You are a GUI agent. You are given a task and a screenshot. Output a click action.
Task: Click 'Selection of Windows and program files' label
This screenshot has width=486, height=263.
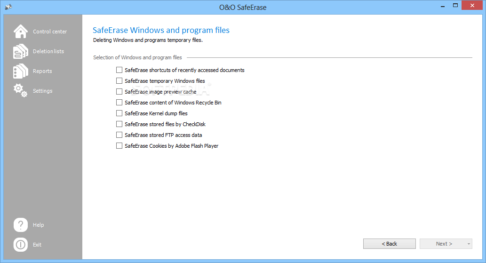[138, 57]
